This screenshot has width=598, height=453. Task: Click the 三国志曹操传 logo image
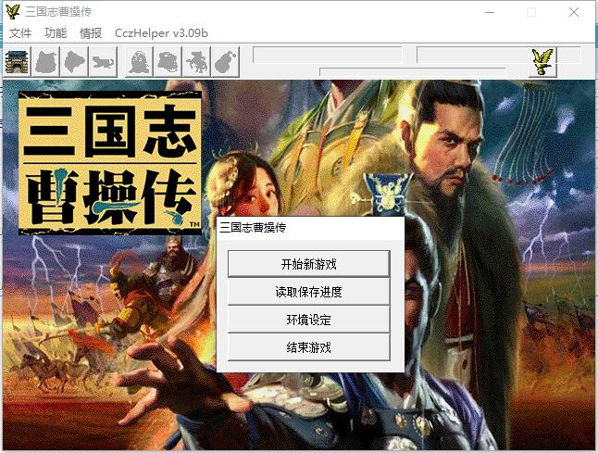pos(110,163)
